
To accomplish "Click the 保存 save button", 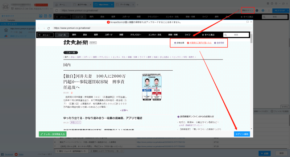I will click(x=282, y=153).
